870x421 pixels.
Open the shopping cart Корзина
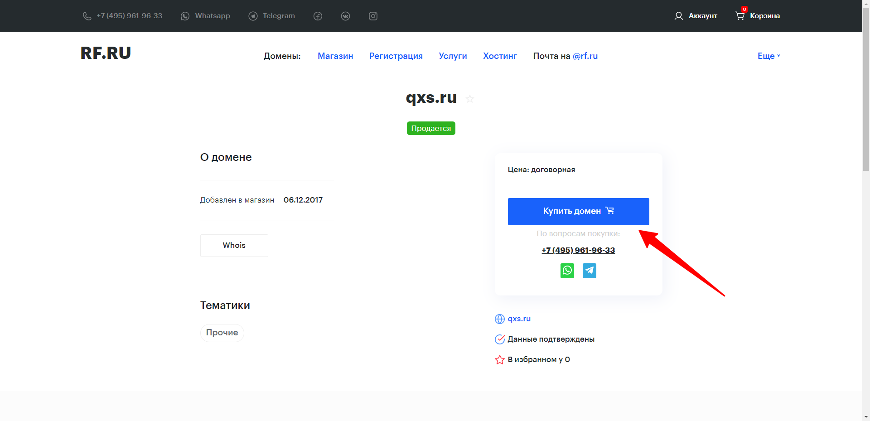[758, 16]
